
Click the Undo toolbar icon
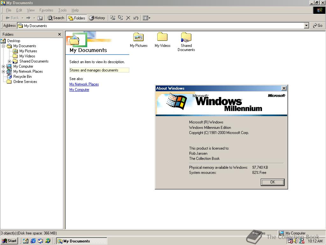point(136,18)
